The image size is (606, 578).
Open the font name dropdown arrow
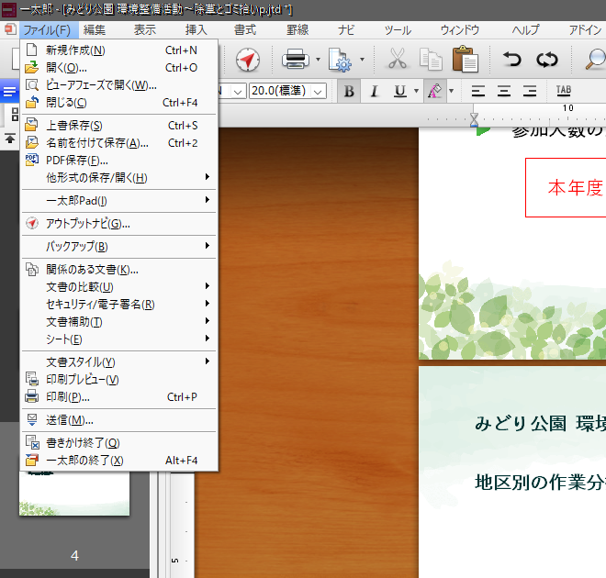[x=238, y=92]
